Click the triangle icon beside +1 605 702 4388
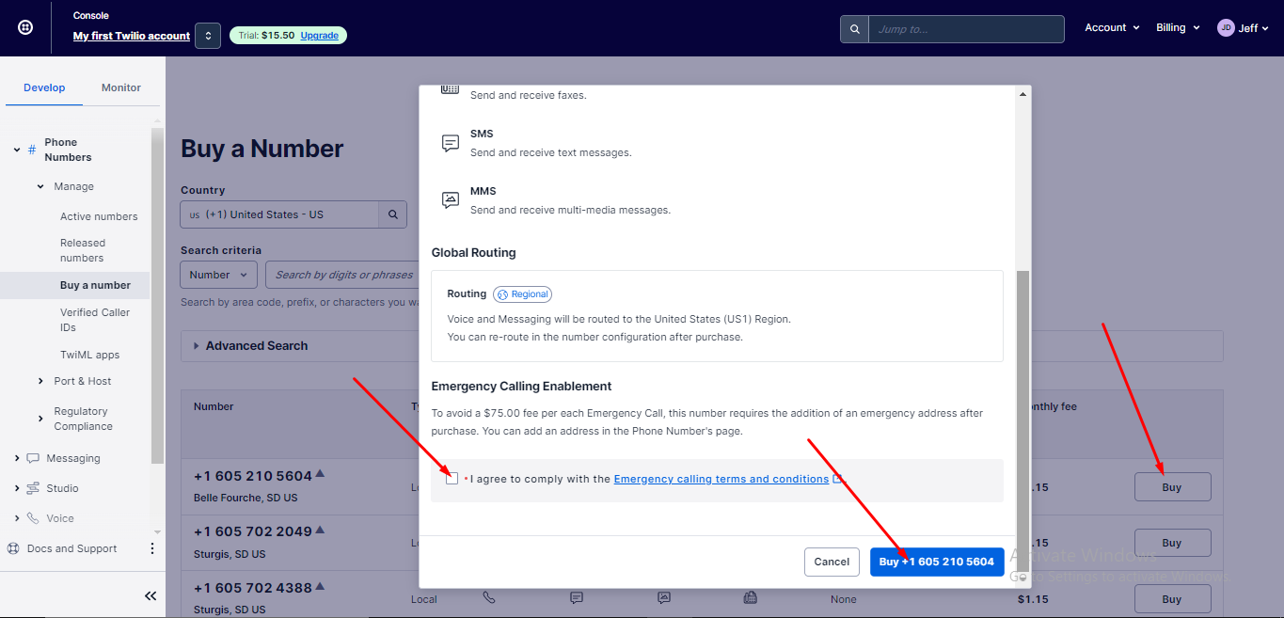Image resolution: width=1284 pixels, height=618 pixels. 320,586
